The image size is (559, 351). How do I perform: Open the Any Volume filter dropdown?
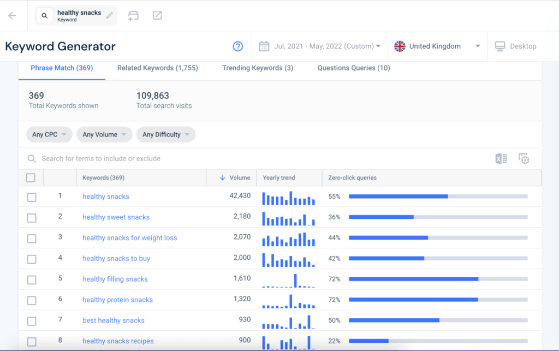[104, 134]
